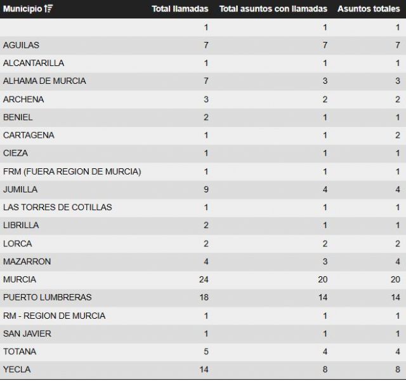Click the sort icon beside Municipio

(x=49, y=9)
